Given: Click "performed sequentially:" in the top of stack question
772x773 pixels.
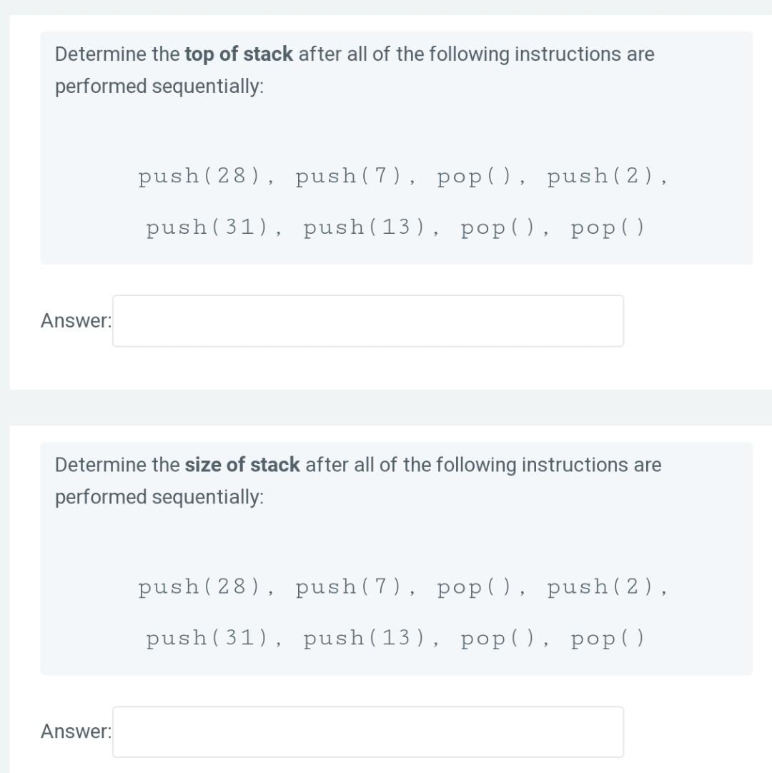Looking at the screenshot, I should click(159, 87).
